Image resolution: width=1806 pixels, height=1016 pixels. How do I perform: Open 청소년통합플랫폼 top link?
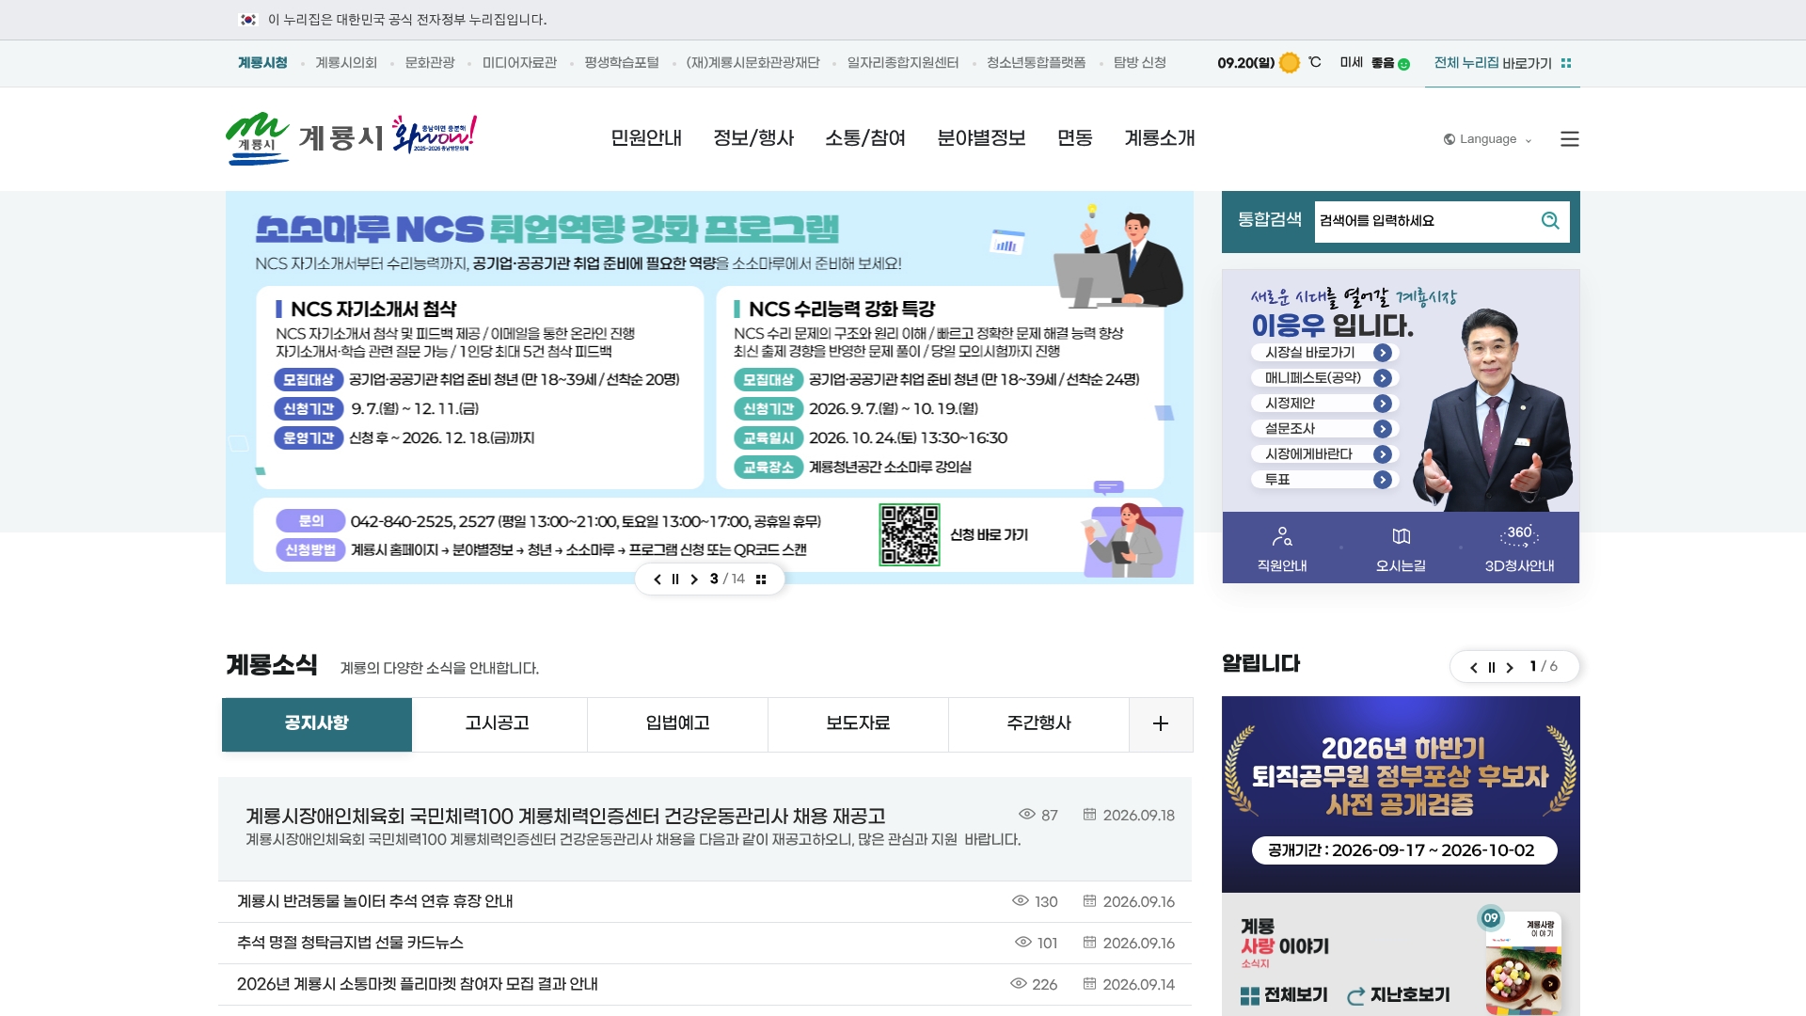click(1036, 63)
